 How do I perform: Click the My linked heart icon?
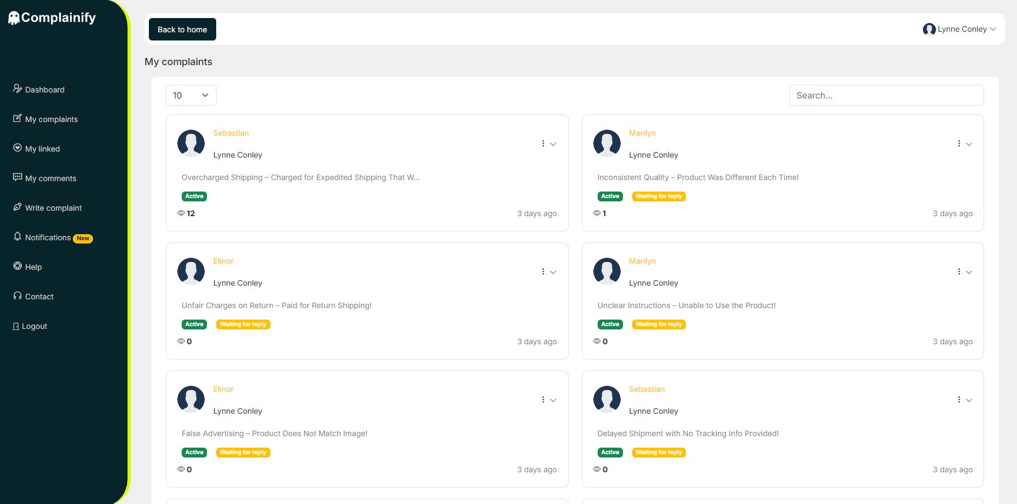click(18, 148)
